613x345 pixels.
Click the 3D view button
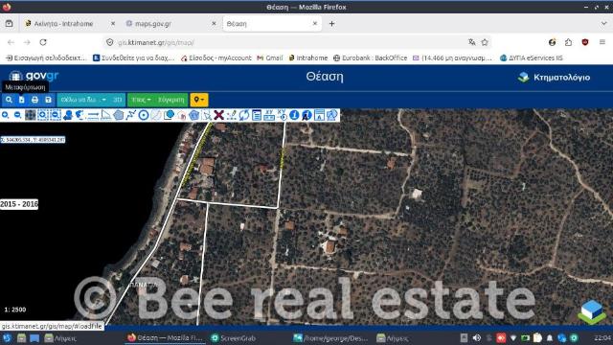(x=117, y=100)
